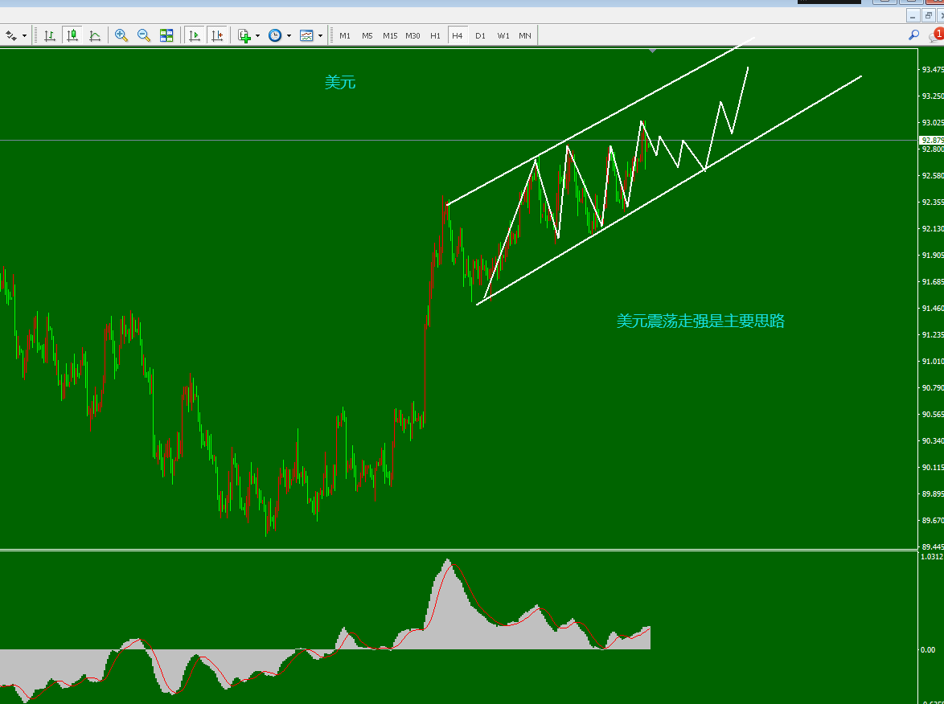944x704 pixels.
Task: Select the bar chart display mode
Action: [x=50, y=35]
